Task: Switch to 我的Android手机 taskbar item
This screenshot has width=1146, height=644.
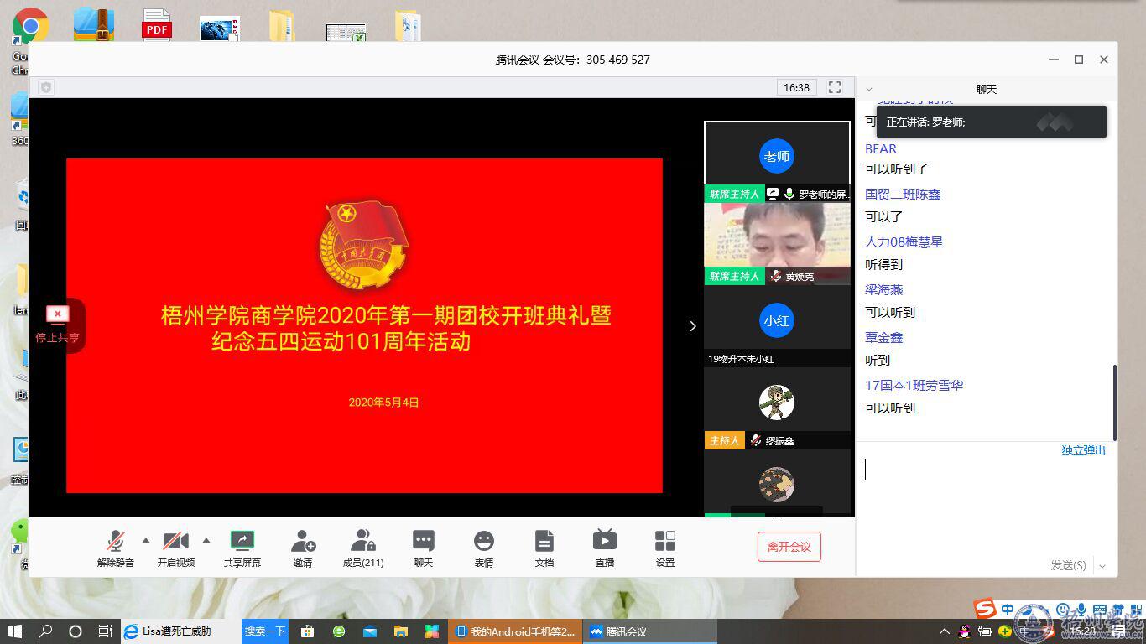Action: point(515,631)
